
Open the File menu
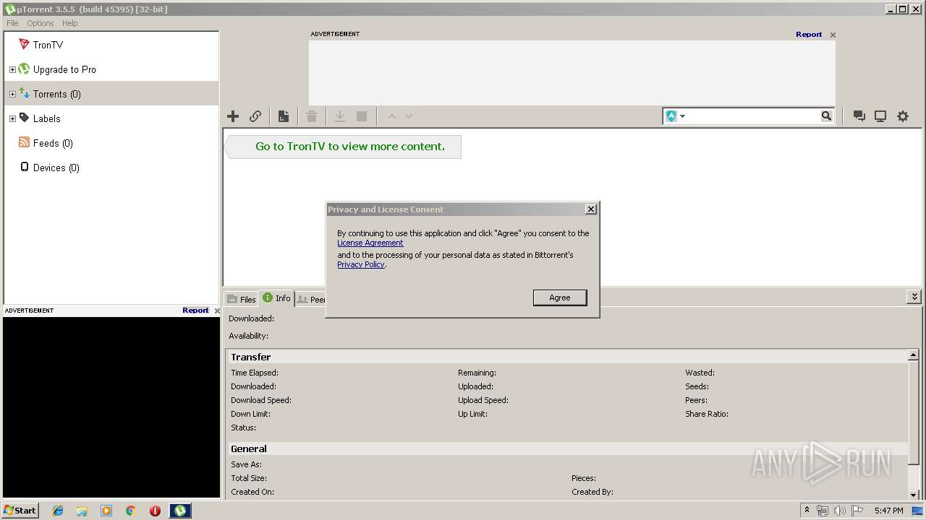[12, 23]
